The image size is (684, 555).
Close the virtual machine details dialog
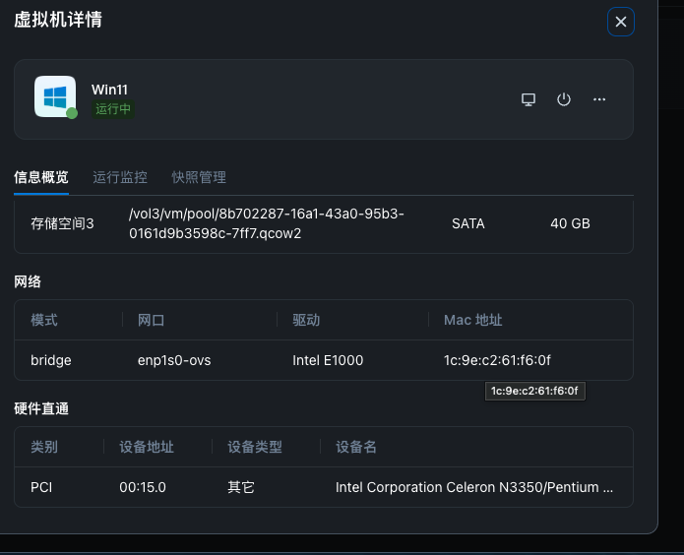[x=620, y=22]
